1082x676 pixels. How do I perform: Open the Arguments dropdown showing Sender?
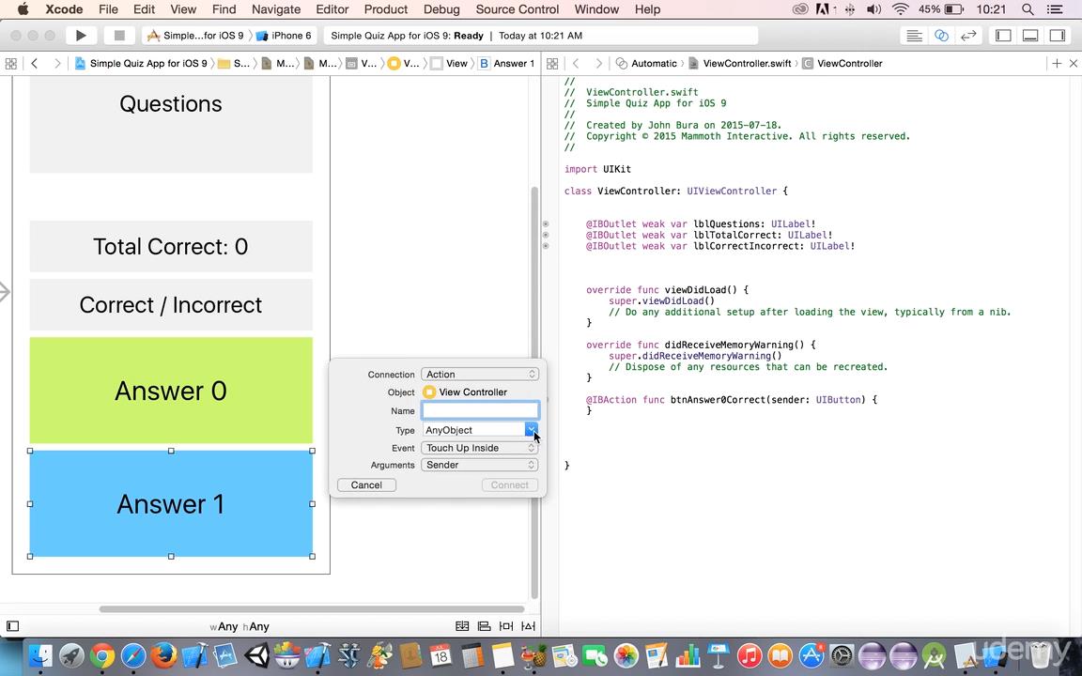pyautogui.click(x=480, y=465)
